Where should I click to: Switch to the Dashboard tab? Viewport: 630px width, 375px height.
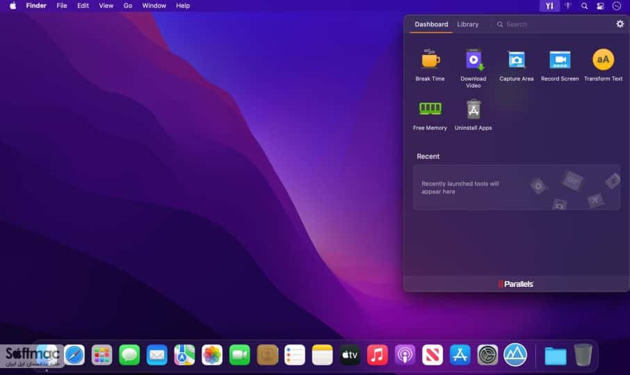431,24
